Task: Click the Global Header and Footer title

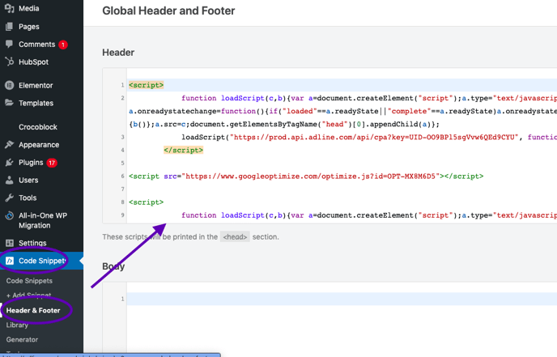Action: tap(168, 11)
